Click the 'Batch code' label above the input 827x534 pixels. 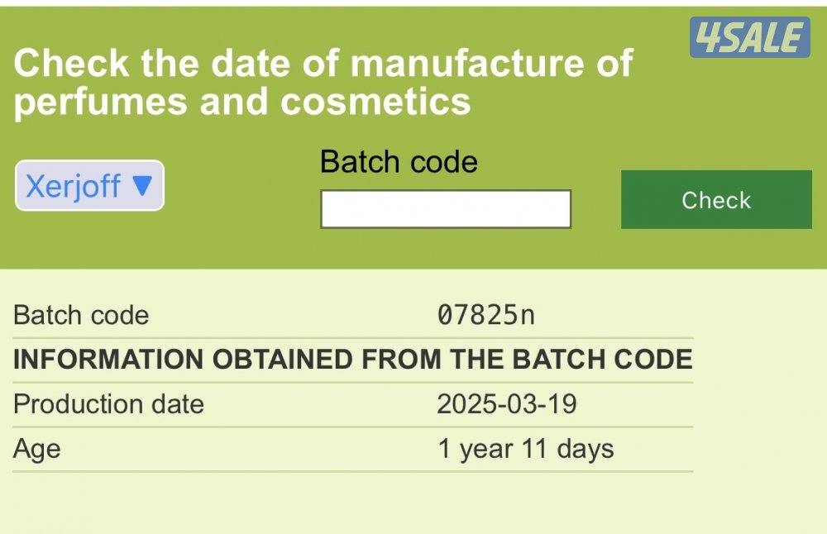tap(399, 161)
